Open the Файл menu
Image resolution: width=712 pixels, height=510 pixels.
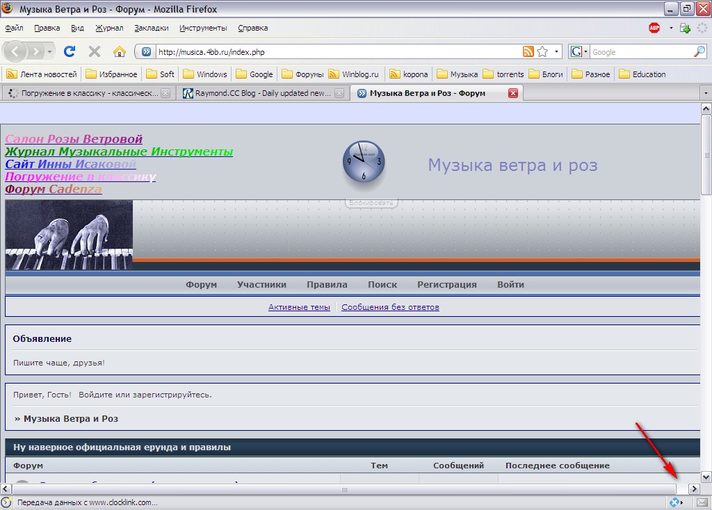click(x=14, y=28)
